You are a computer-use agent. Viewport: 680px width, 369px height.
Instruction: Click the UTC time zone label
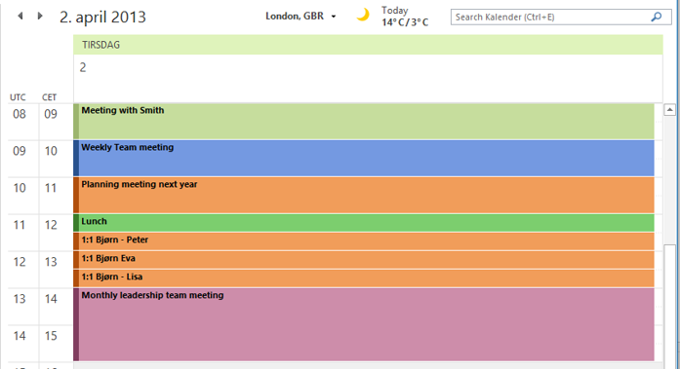click(x=18, y=97)
